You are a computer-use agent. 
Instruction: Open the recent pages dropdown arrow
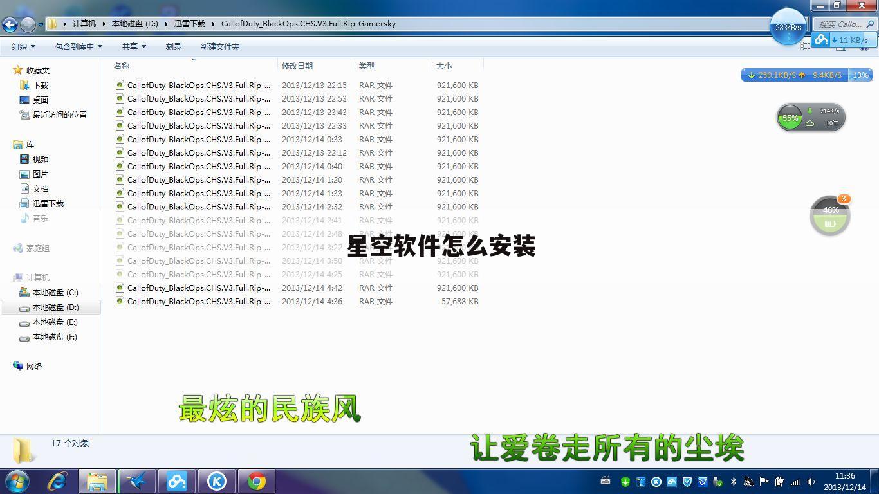41,25
